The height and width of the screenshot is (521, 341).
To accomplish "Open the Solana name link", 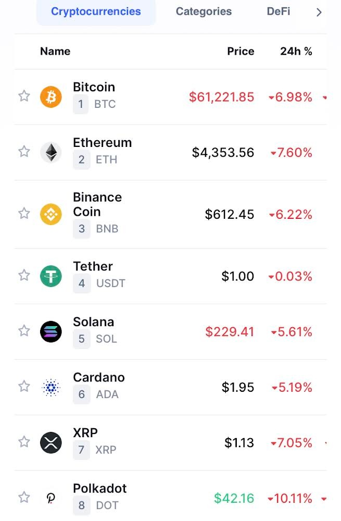I will (94, 321).
